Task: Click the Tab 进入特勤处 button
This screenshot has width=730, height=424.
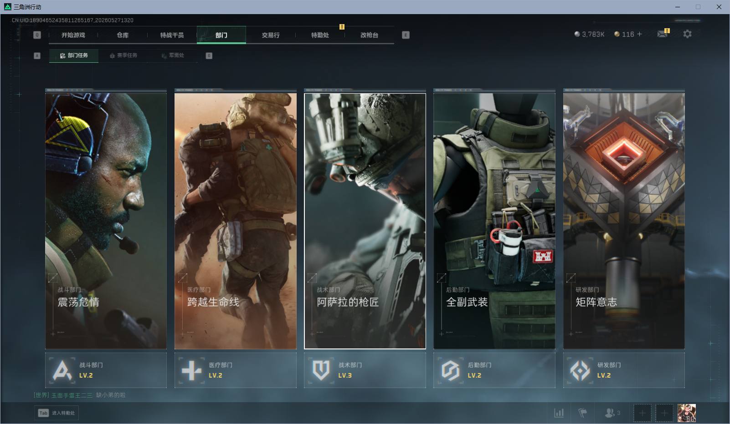Action: click(x=57, y=413)
